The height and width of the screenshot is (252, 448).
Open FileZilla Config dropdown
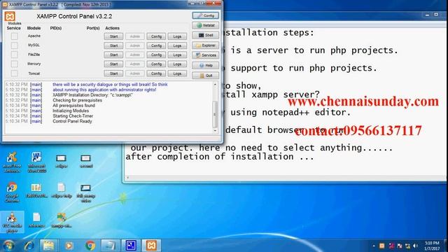click(156, 55)
